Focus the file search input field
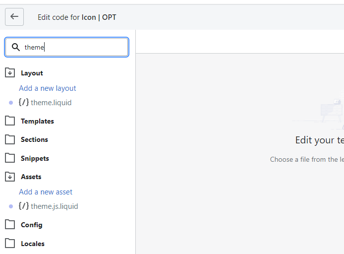This screenshot has height=254, width=344. (x=74, y=47)
